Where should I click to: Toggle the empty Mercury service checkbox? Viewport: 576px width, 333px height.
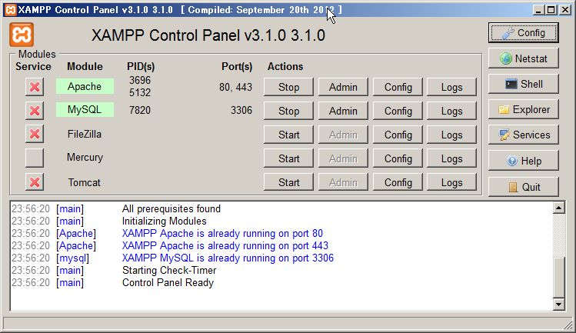tap(35, 158)
